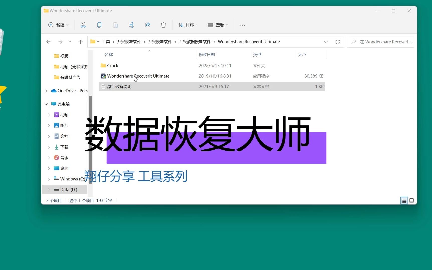The height and width of the screenshot is (270, 432).
Task: Sort by 名称 column header
Action: point(109,54)
